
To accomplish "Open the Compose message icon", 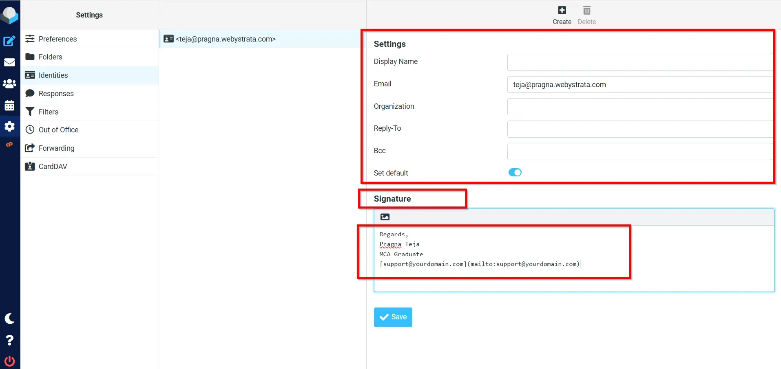I will tap(9, 41).
